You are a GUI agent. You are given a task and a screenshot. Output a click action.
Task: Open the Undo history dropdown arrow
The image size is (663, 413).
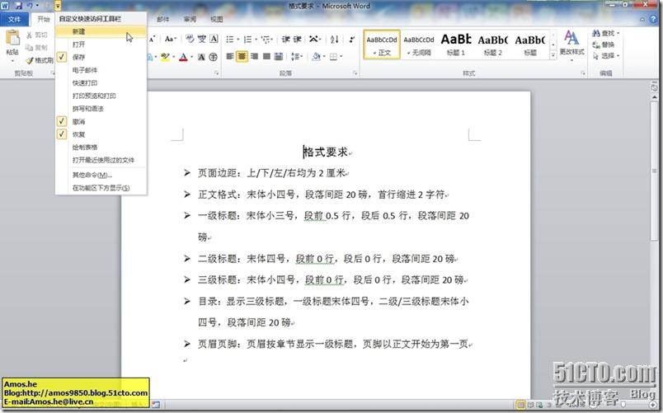point(37,6)
